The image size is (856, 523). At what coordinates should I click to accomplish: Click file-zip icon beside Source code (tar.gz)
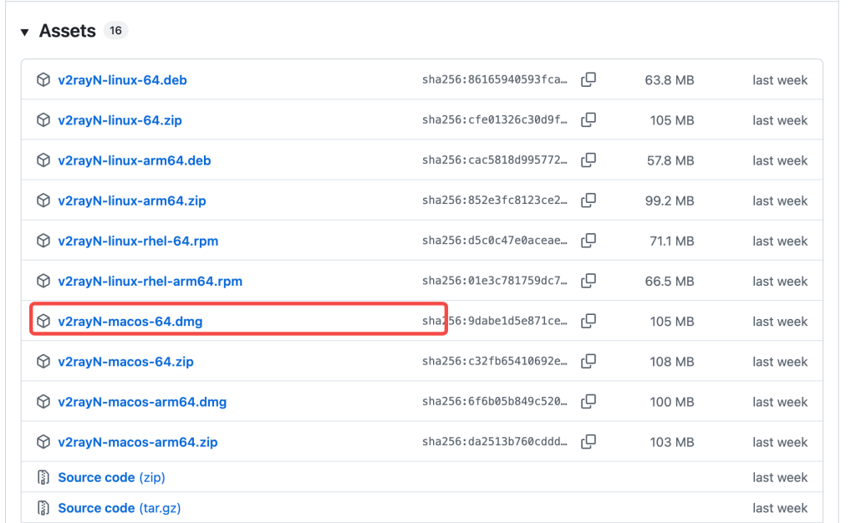(x=43, y=508)
